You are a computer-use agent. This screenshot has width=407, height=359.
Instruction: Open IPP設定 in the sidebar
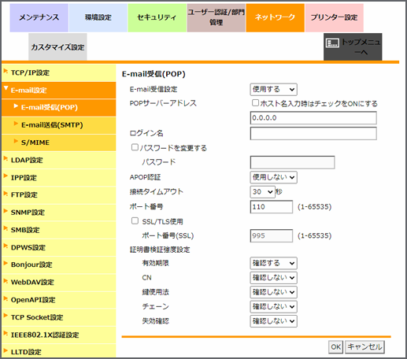59,178
